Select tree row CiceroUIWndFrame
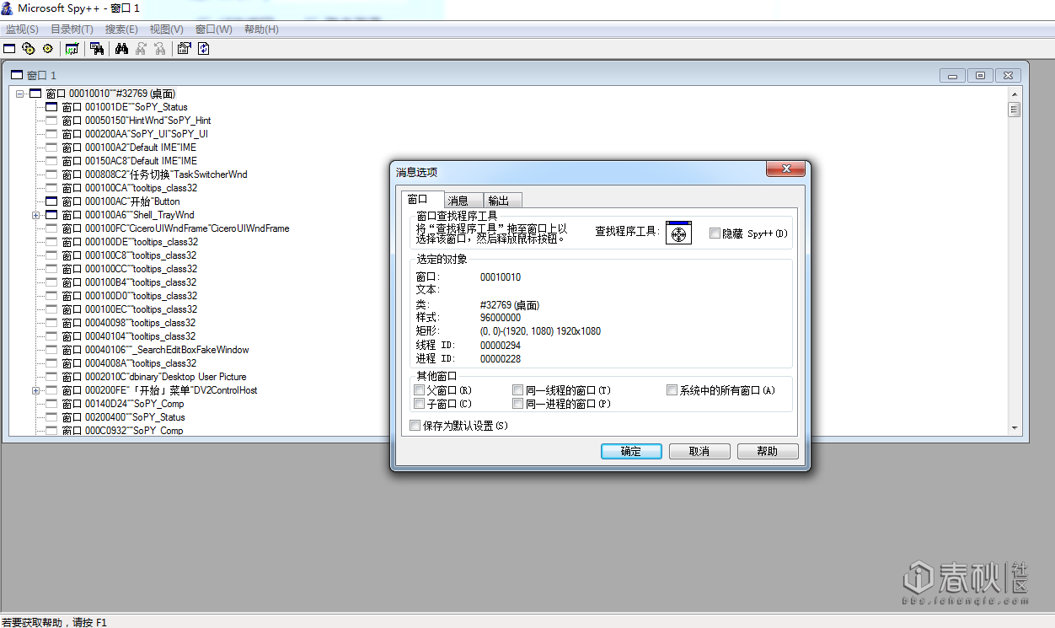Viewport: 1055px width, 628px height. [x=175, y=228]
